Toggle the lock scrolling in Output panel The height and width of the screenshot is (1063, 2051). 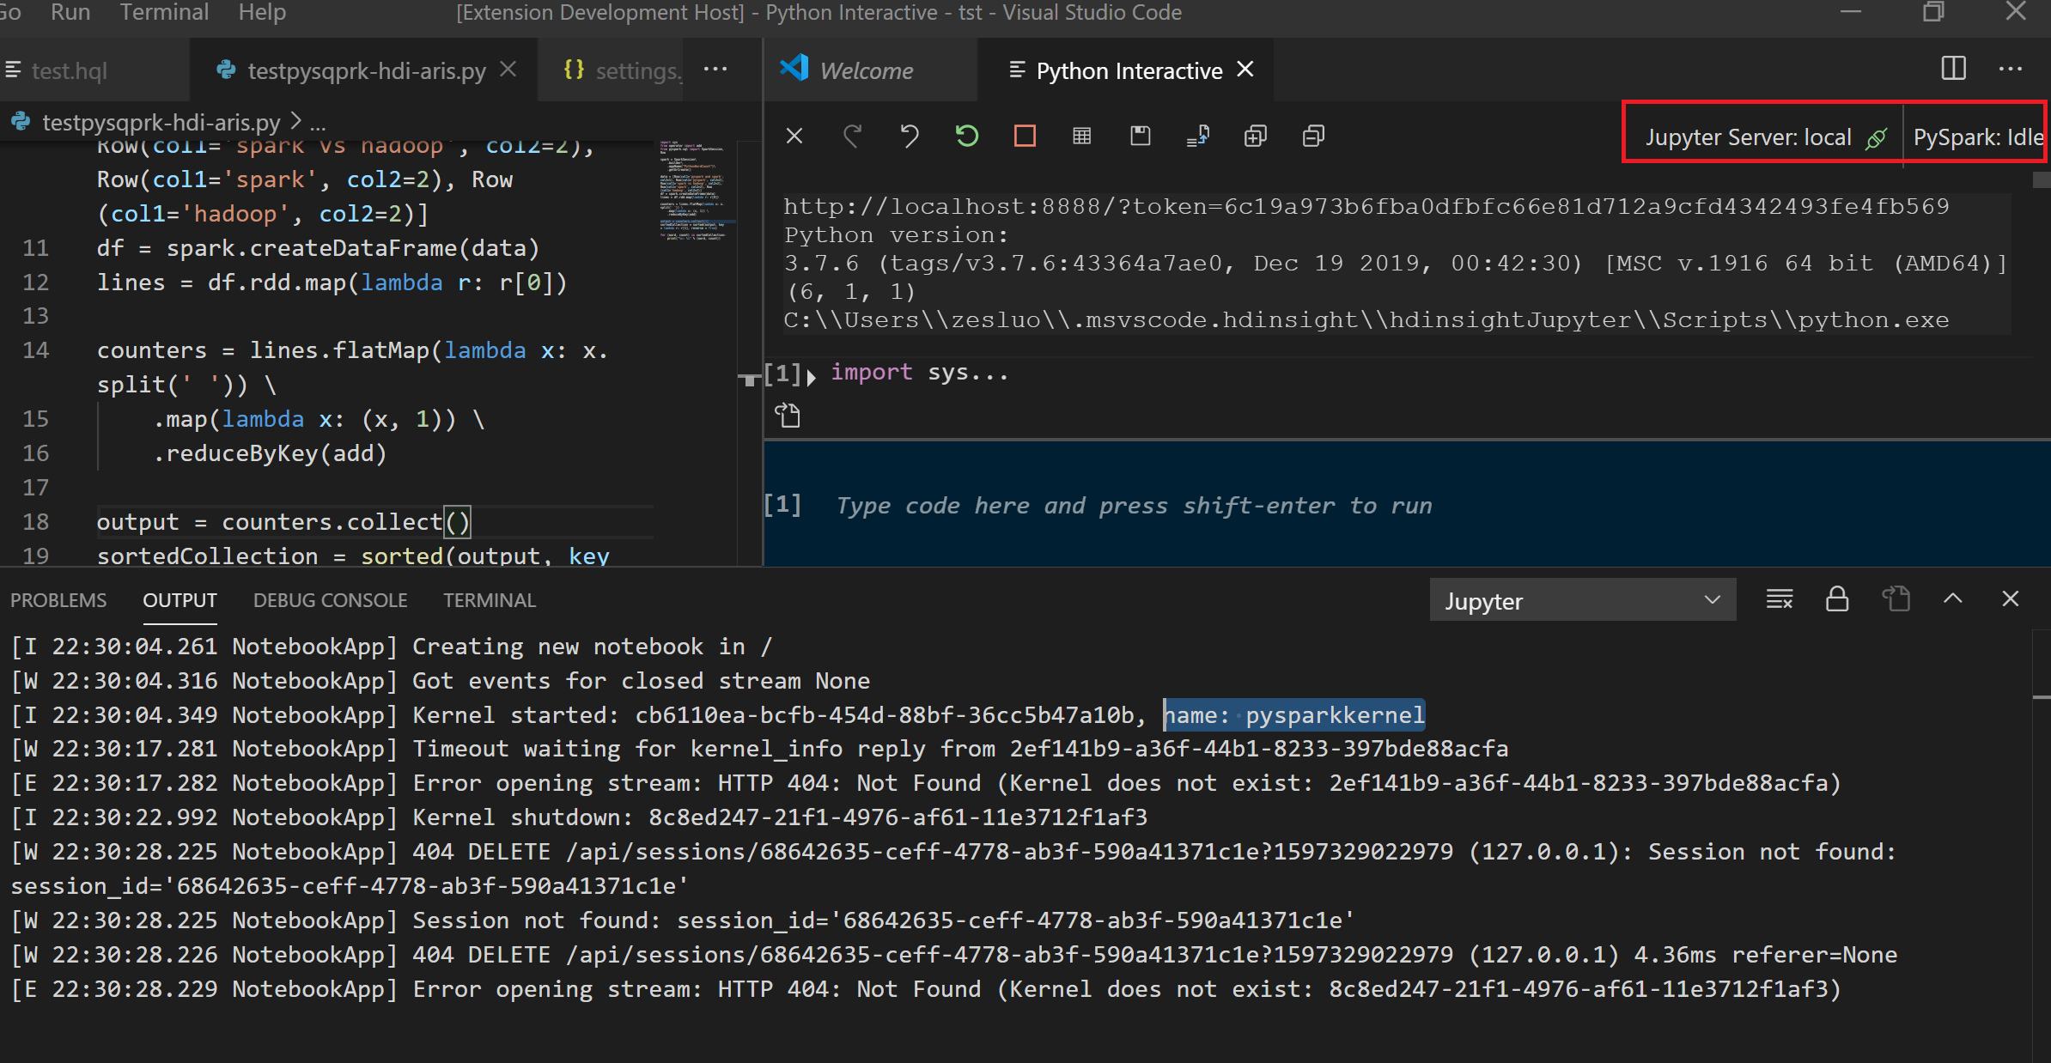click(1836, 599)
